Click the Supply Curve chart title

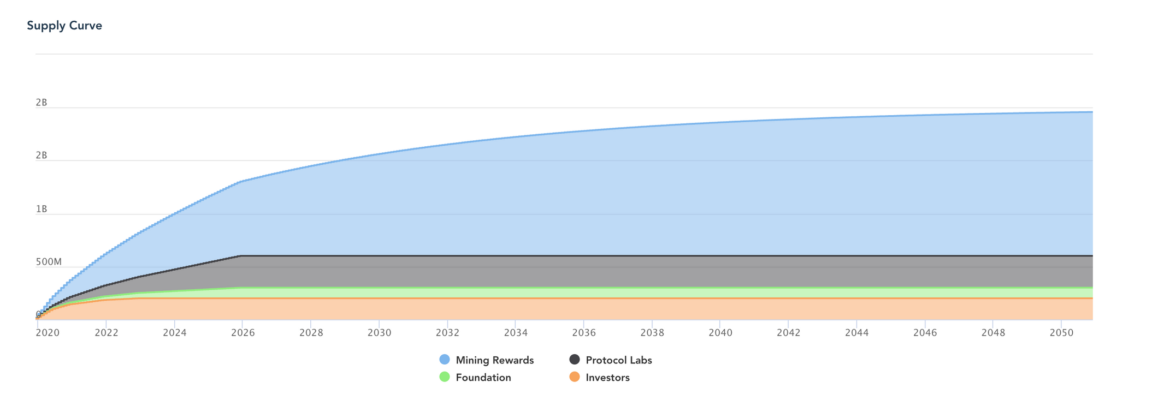[x=64, y=26]
